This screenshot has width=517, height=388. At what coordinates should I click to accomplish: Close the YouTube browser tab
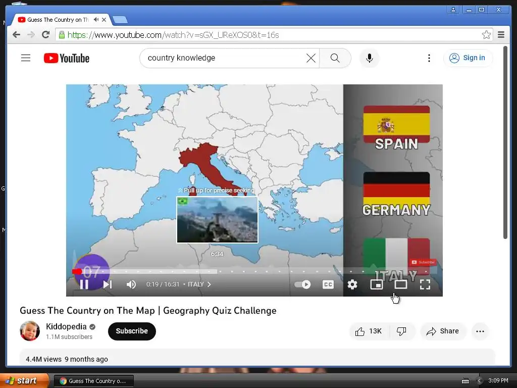(104, 20)
